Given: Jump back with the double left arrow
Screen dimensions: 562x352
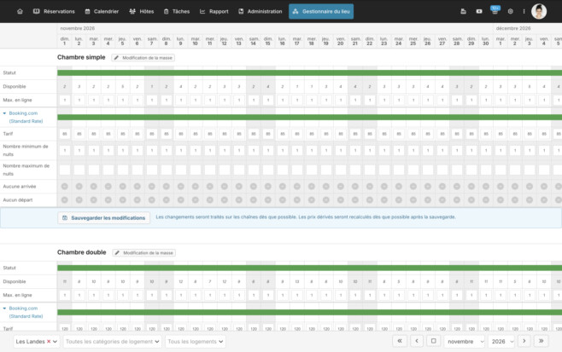Looking at the screenshot, I should point(400,341).
